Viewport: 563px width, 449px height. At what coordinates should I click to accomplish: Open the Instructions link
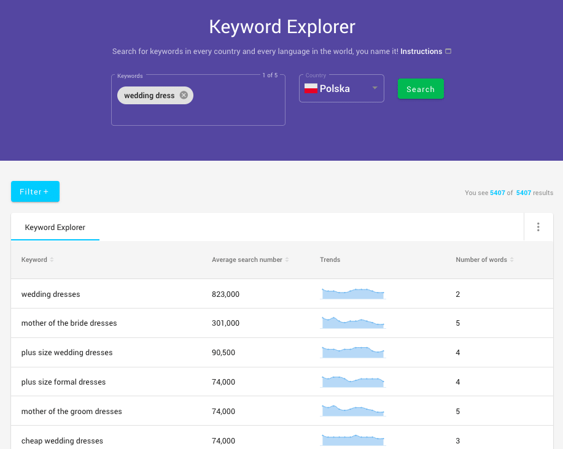coord(421,52)
